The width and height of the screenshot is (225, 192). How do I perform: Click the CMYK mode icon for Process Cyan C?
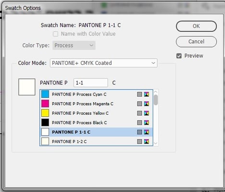click(x=147, y=94)
